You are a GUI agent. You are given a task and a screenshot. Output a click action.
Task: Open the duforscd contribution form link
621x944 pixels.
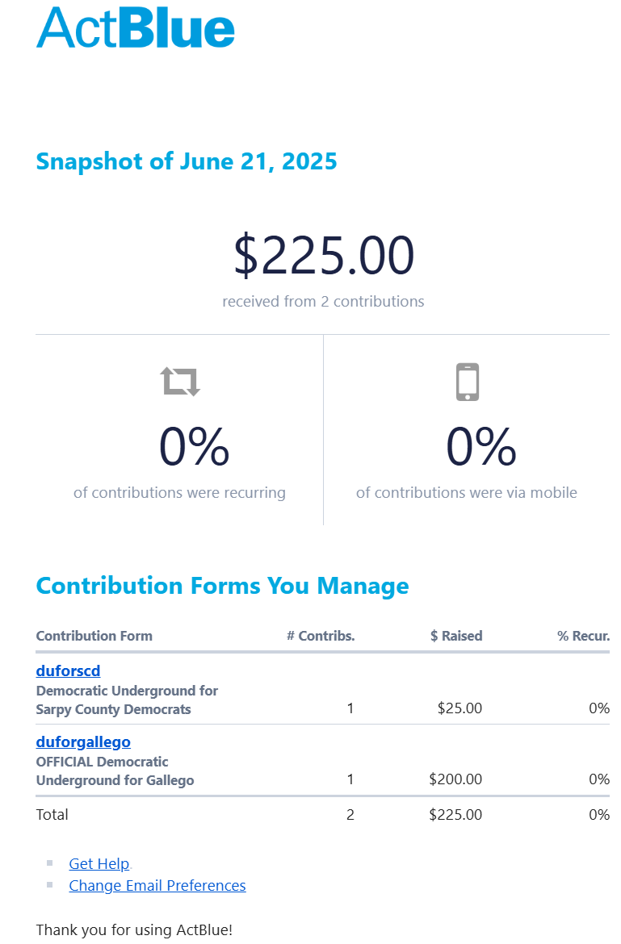pos(68,670)
